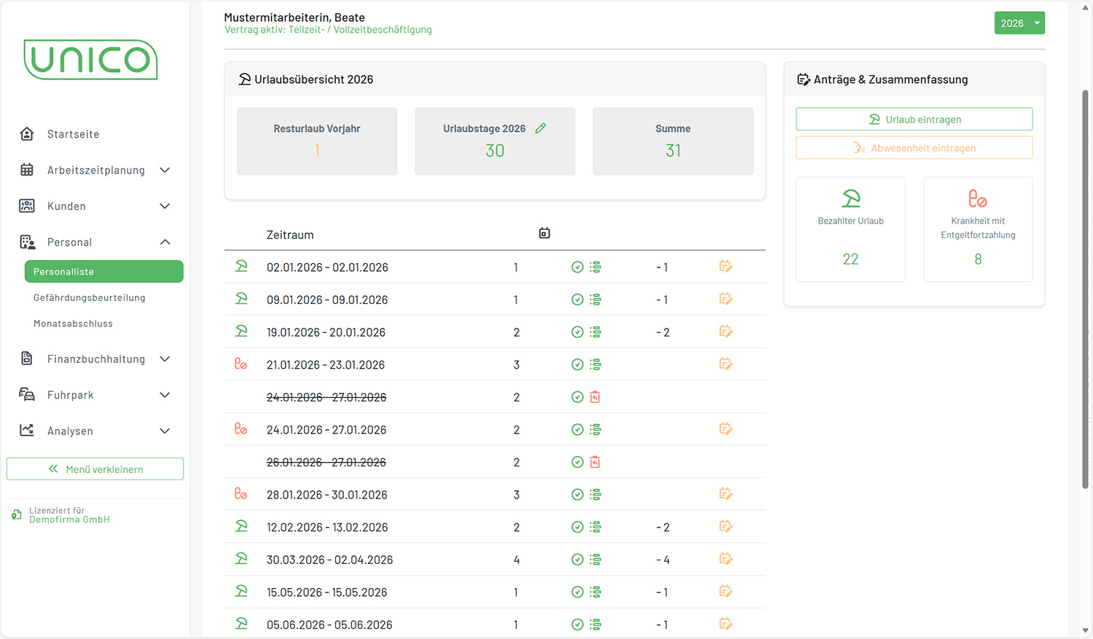Click the edit icon for 30.03.2026 - 02.04.2026
Screen dimensions: 1093x639
(725, 559)
